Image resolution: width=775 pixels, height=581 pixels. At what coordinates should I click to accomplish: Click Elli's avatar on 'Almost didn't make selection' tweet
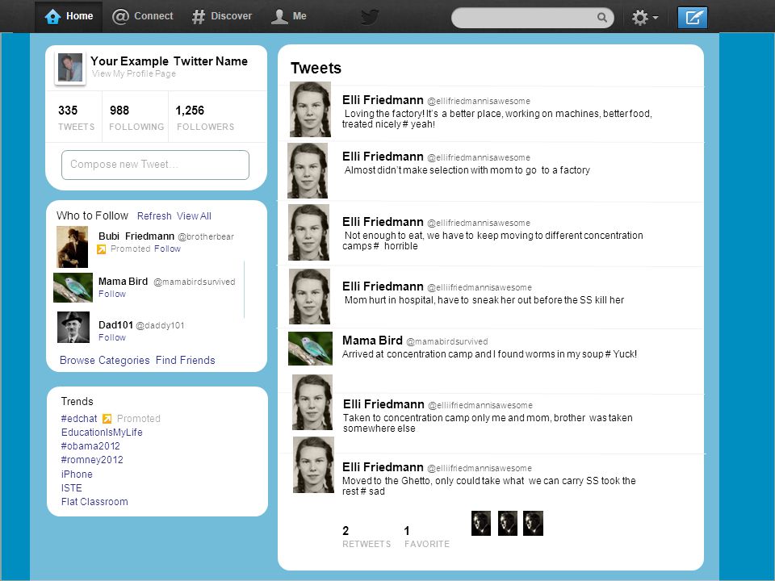pos(308,170)
